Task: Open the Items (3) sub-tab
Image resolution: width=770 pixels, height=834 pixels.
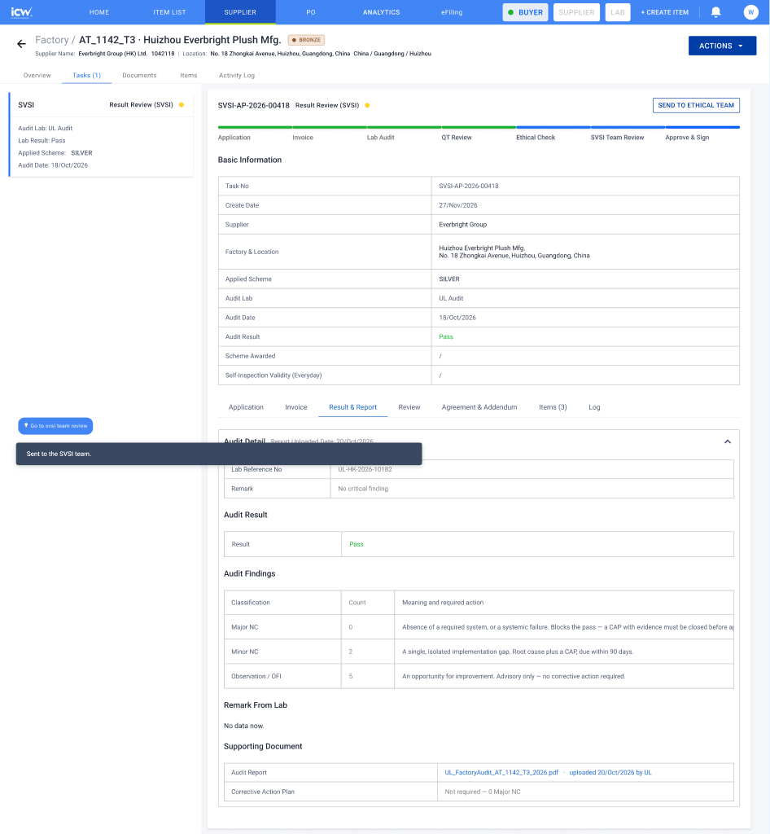Action: pyautogui.click(x=553, y=407)
